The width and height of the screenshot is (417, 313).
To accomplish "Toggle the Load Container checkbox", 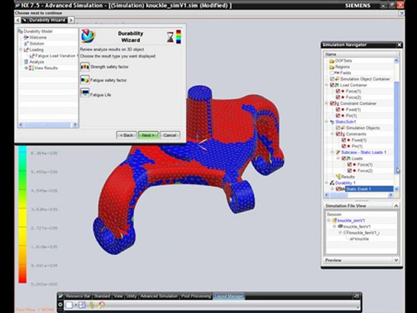I will (332, 85).
